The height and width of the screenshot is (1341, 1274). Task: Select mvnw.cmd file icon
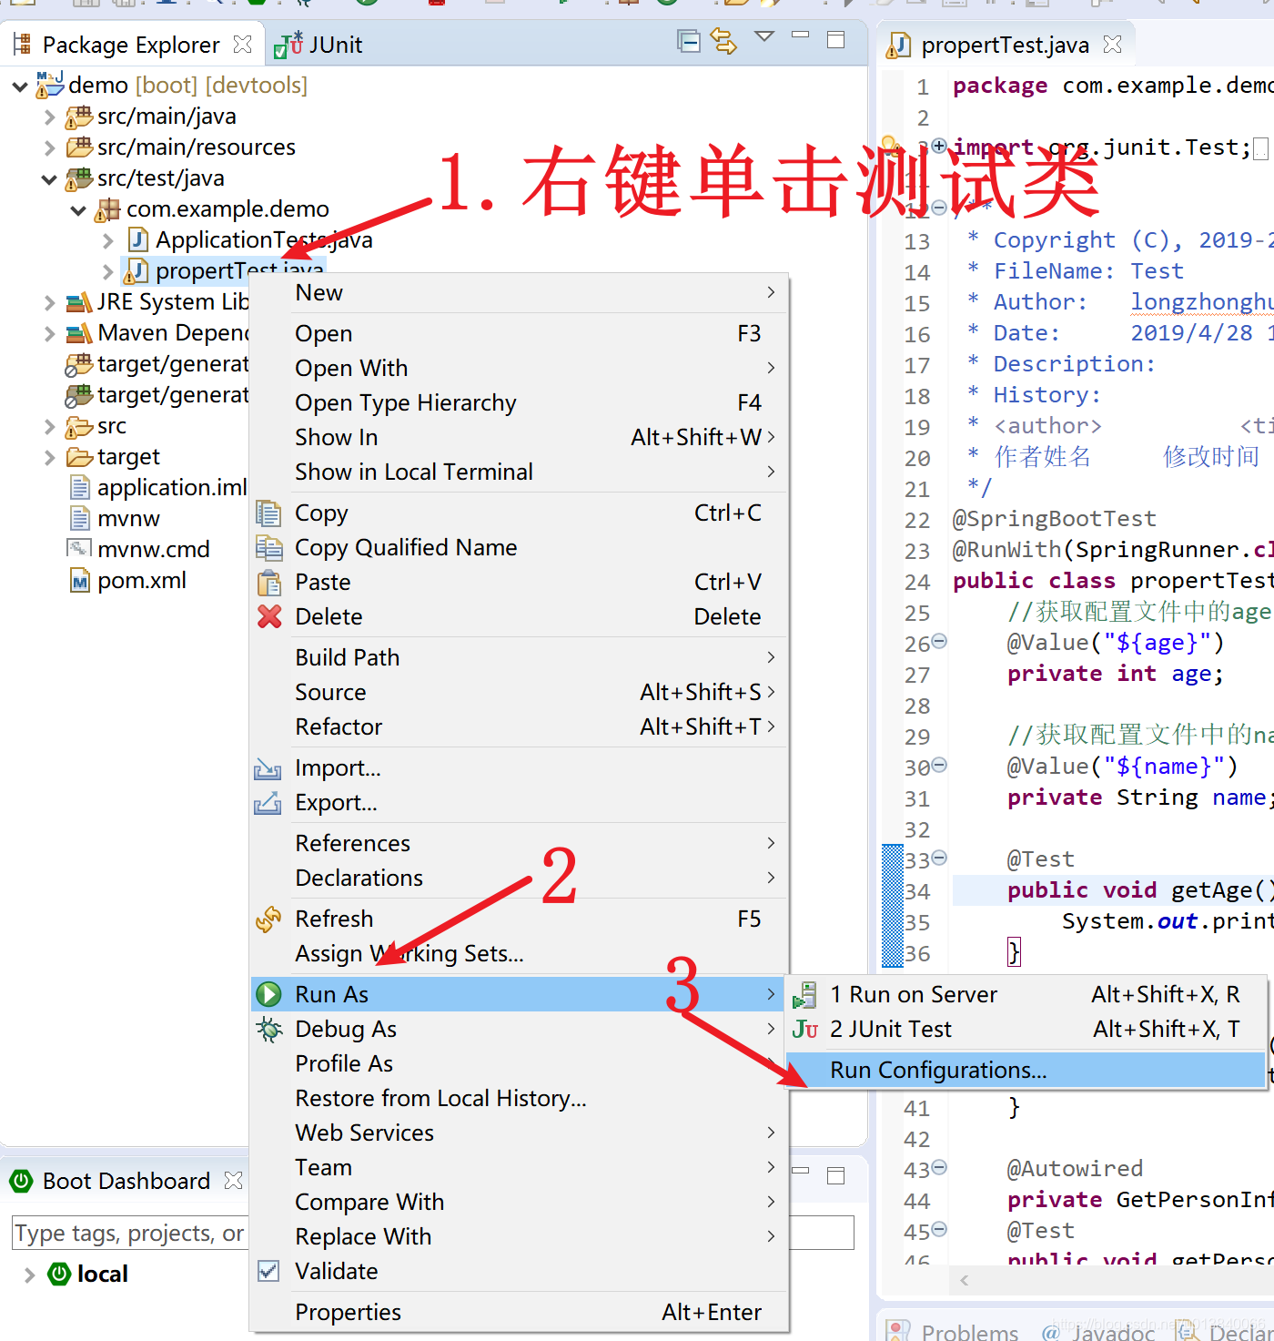pyautogui.click(x=79, y=549)
